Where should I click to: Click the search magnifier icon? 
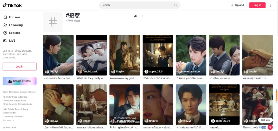(176, 5)
